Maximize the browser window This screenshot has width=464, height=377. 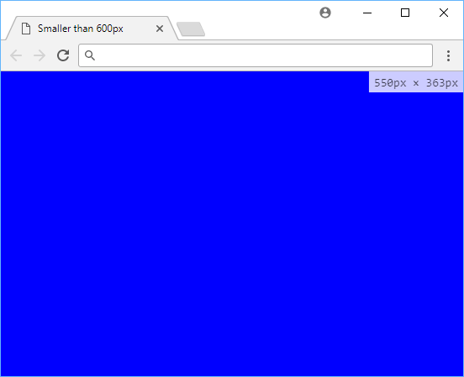click(x=405, y=13)
